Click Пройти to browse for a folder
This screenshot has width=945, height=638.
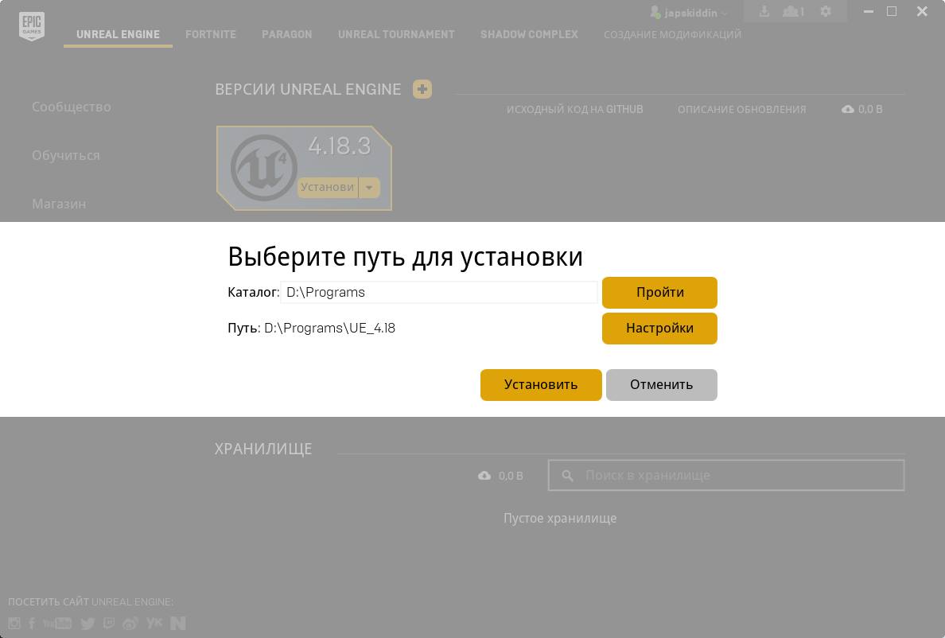click(x=659, y=292)
